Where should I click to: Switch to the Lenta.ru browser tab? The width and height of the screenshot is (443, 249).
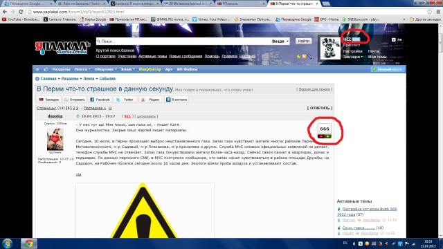135,3
